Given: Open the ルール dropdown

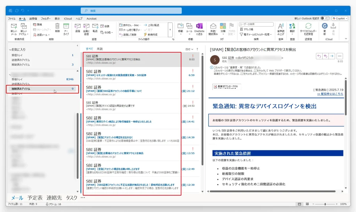Looking at the screenshot, I should (x=189, y=29).
